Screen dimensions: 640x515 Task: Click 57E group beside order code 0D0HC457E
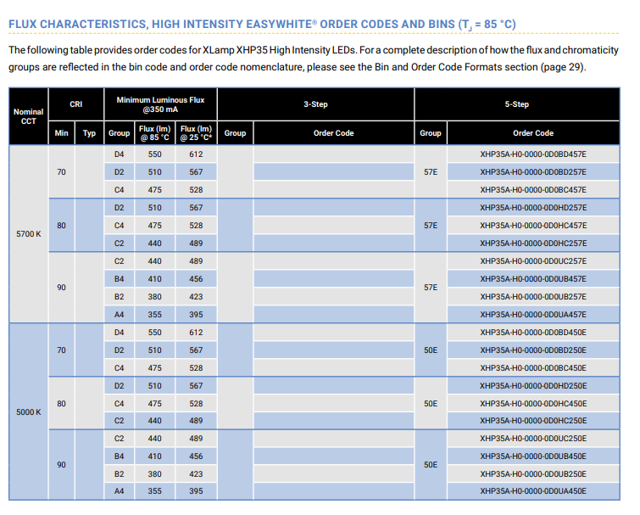tap(431, 226)
